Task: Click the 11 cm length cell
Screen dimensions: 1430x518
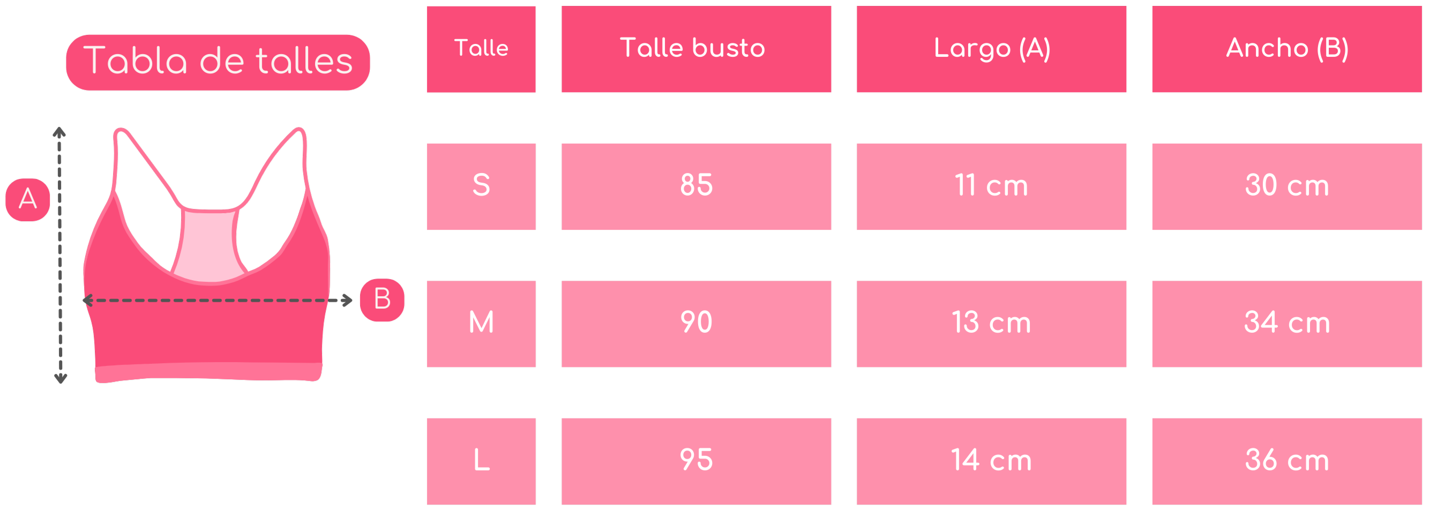Action: pos(991,186)
